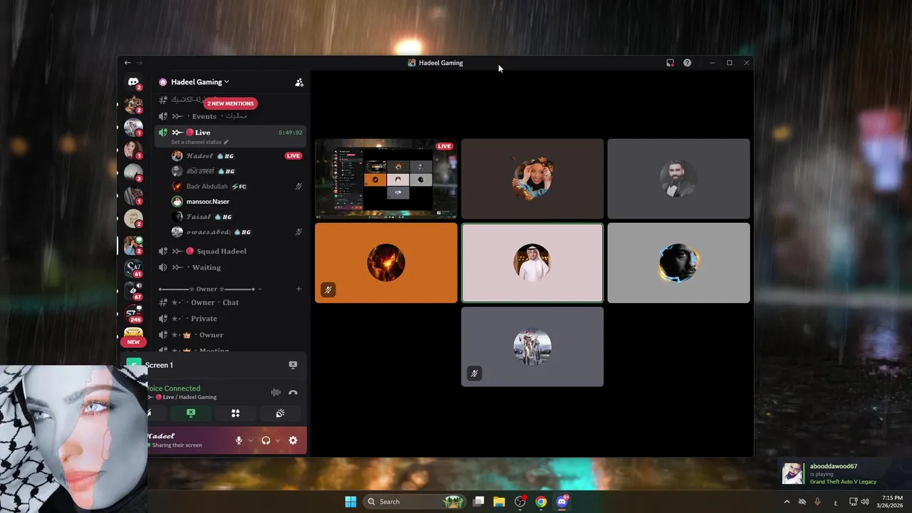The height and width of the screenshot is (513, 912).
Task: Open Discord from the taskbar
Action: 562,502
